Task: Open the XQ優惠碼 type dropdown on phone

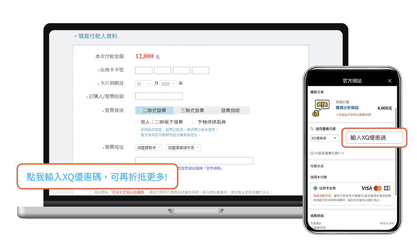Action: coord(325,138)
